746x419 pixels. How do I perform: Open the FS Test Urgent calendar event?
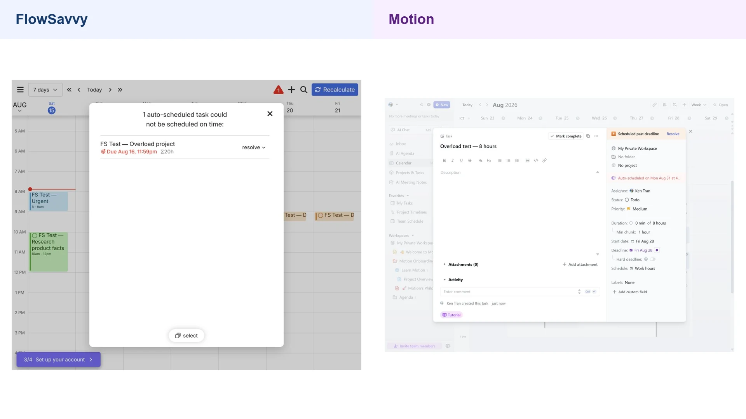(x=49, y=201)
